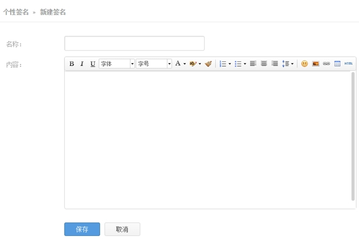Insert a bulleted list
Screen dimensions: 359x246
(x=240, y=64)
